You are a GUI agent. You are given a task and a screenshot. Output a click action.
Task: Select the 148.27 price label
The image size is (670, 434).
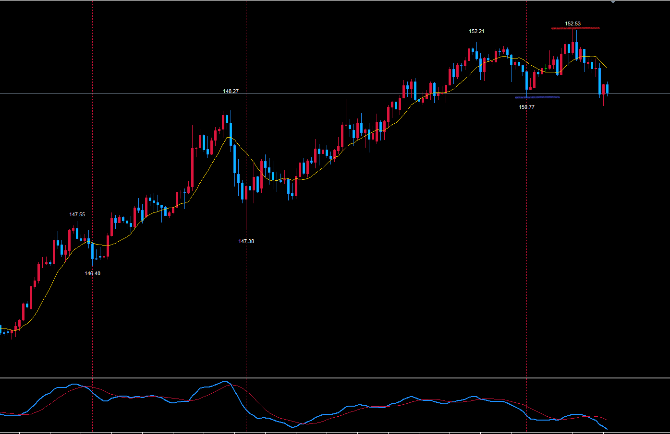[231, 91]
